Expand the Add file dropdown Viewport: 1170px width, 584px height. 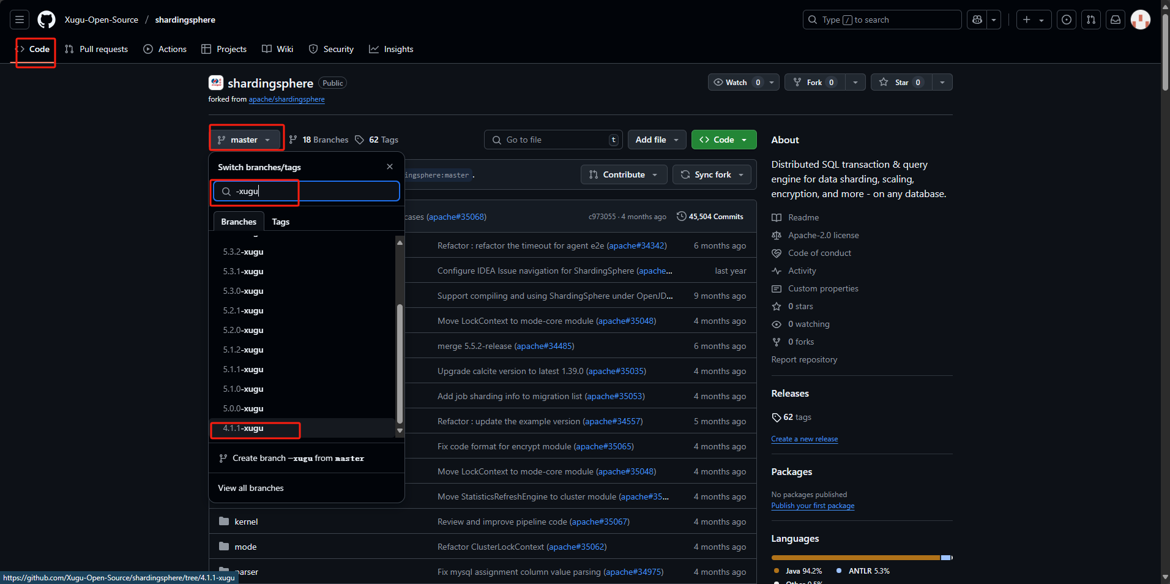pyautogui.click(x=657, y=140)
